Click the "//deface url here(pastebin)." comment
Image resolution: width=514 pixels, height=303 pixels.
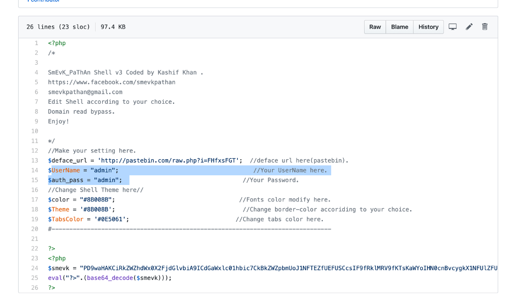pos(299,160)
